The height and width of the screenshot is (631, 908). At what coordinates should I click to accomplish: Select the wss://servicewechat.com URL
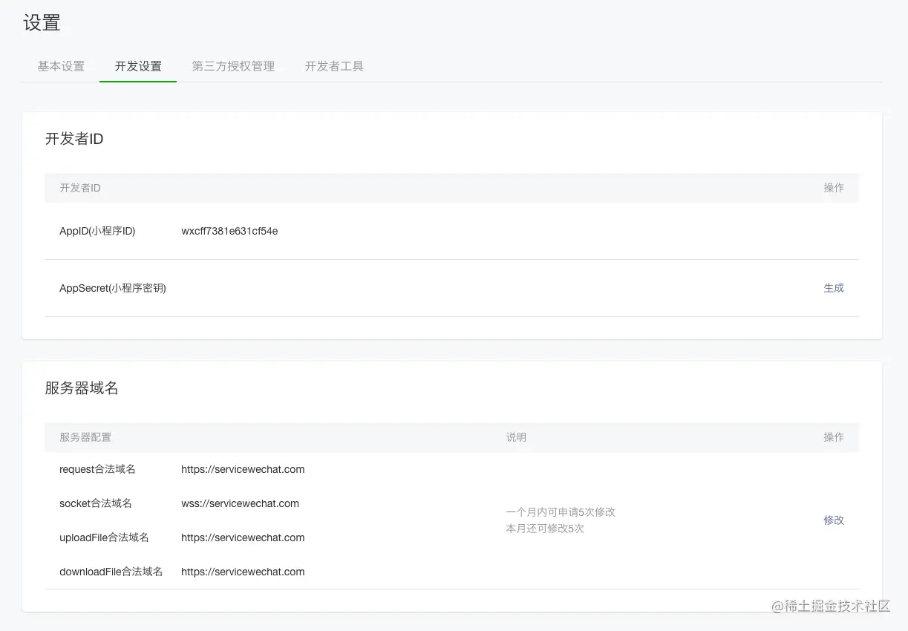click(239, 503)
